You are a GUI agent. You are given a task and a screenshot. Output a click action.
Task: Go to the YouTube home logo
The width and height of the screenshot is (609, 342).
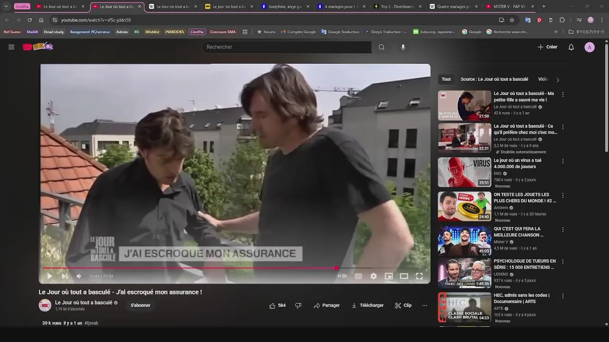click(x=38, y=47)
